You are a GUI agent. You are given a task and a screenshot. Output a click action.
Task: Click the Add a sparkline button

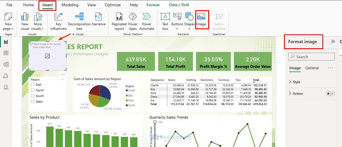[x=219, y=21]
